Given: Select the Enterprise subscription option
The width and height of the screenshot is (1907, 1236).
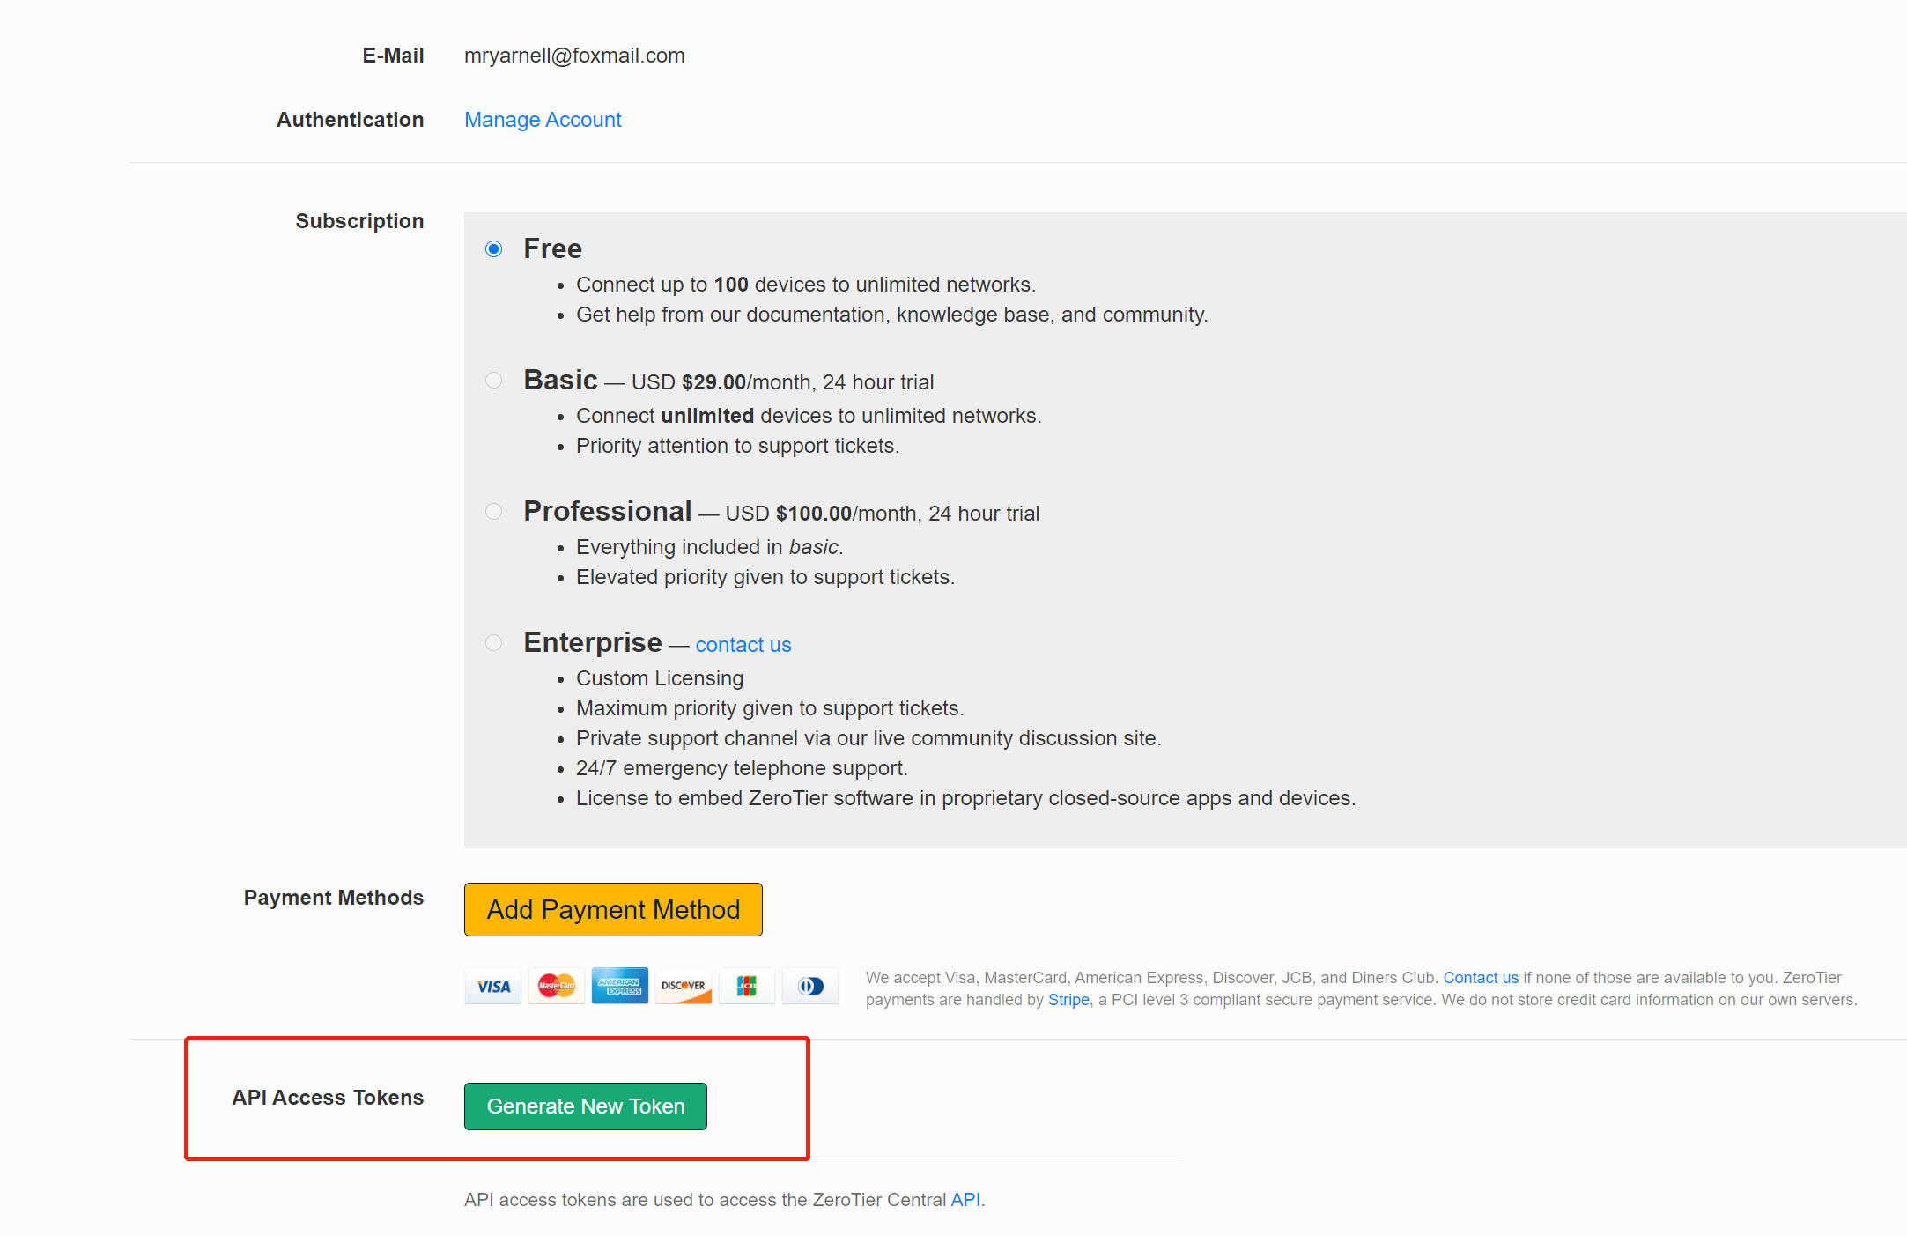Looking at the screenshot, I should click(x=494, y=643).
